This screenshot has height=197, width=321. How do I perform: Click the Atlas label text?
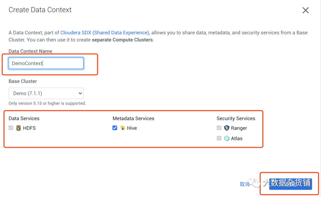237,138
